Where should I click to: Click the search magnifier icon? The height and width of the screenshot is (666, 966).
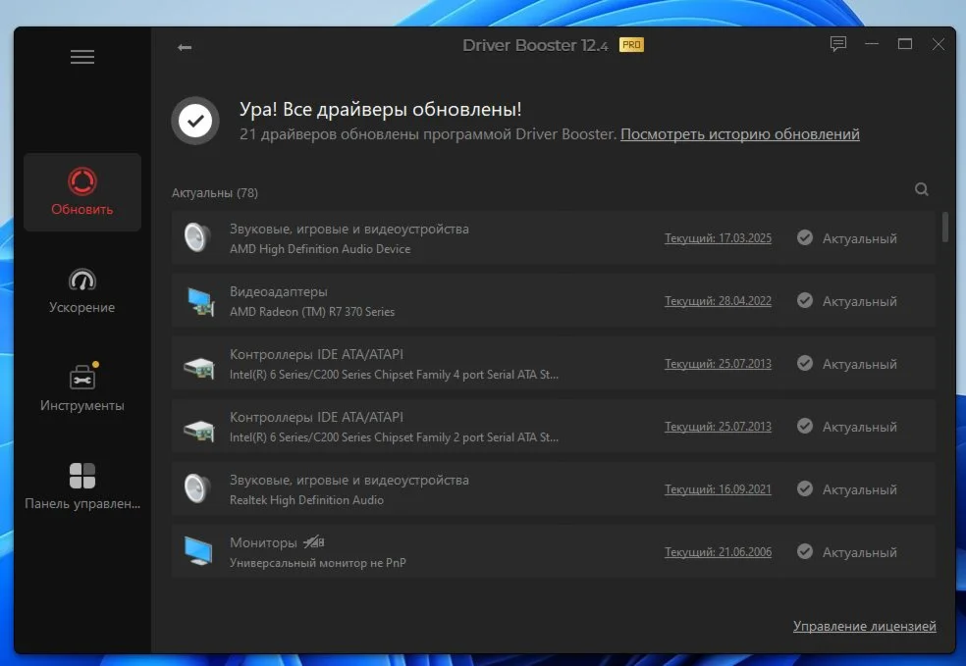point(921,189)
